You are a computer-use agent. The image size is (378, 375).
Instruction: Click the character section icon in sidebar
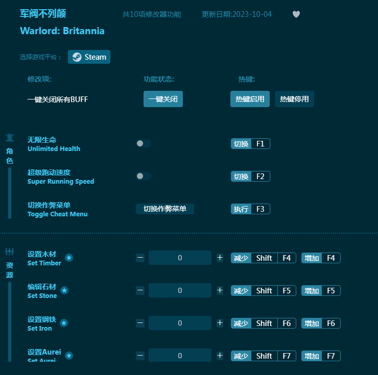10,138
